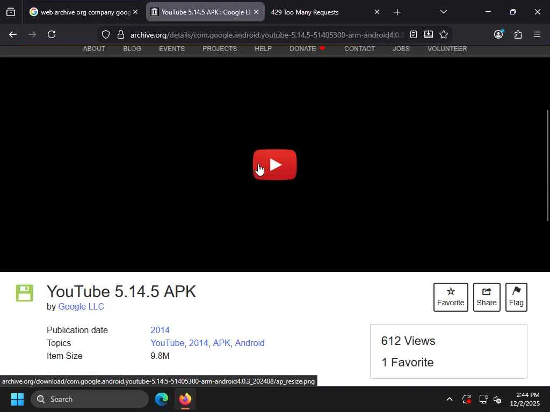The width and height of the screenshot is (550, 412).
Task: Close the web archive org Google tab
Action: coord(135,12)
